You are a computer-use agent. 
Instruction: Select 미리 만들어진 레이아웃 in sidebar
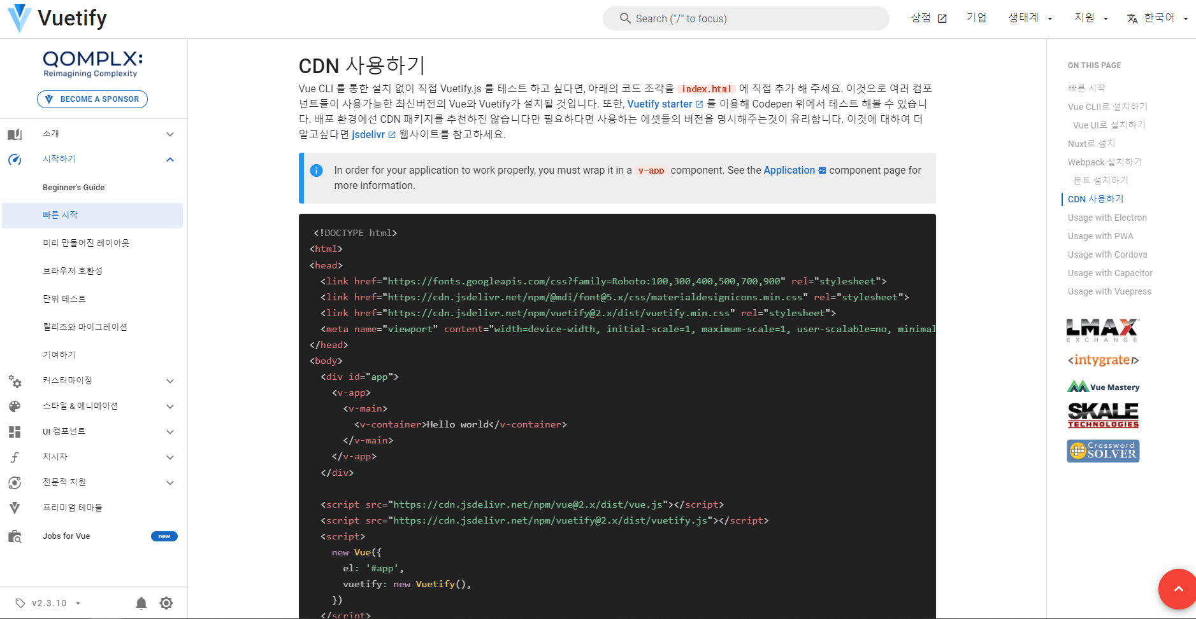pos(92,243)
